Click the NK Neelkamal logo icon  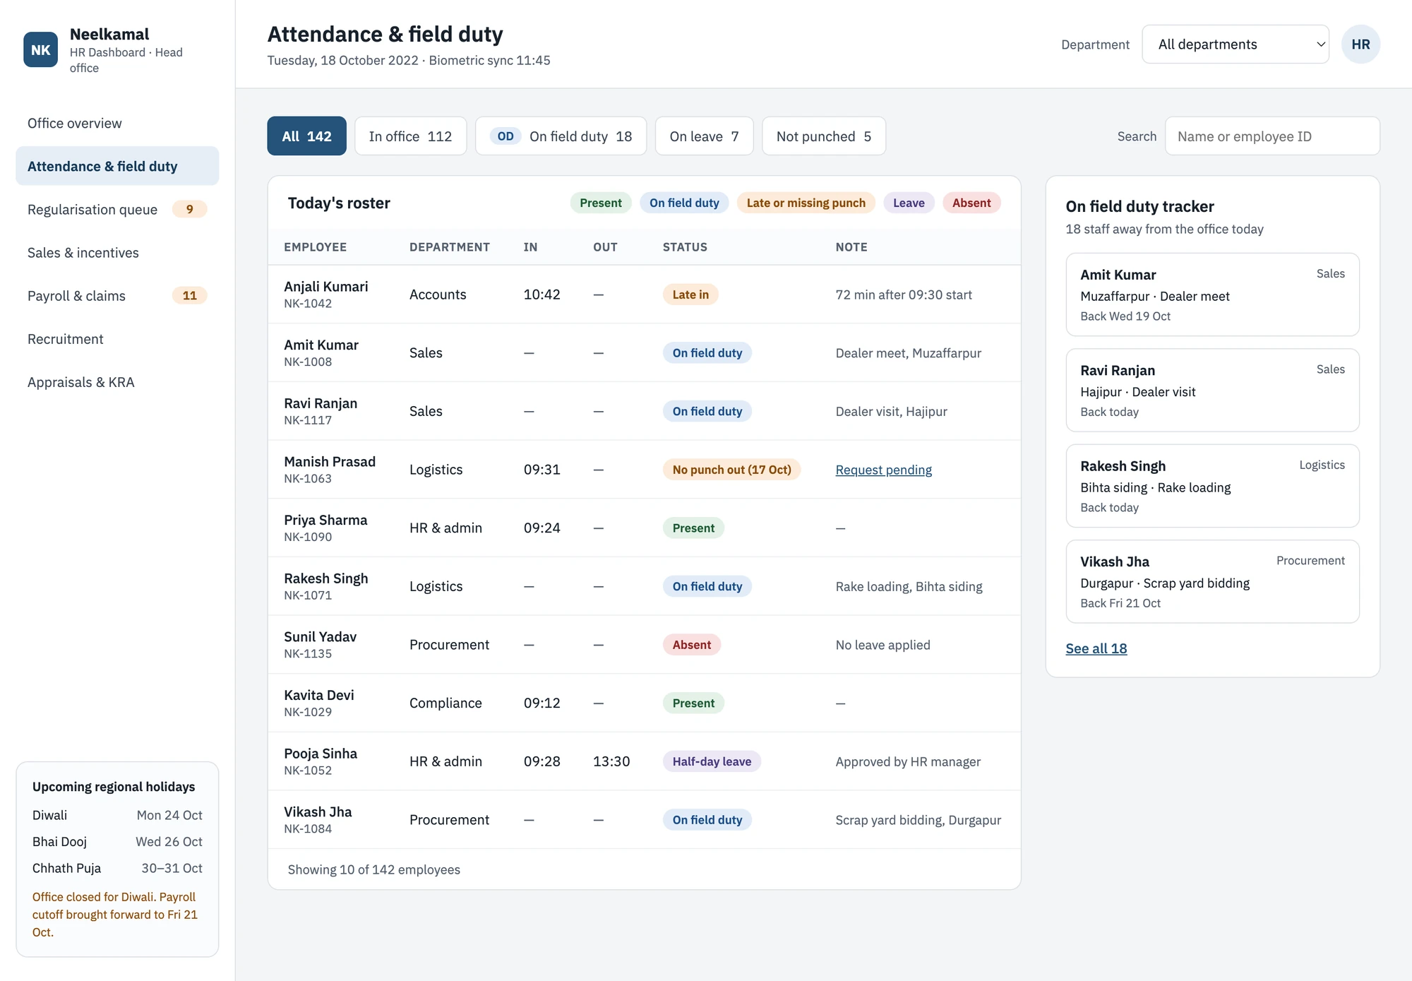click(40, 50)
